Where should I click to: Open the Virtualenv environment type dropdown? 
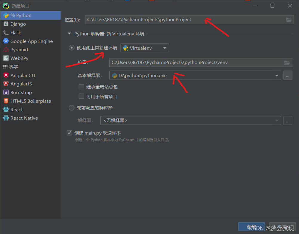[145, 48]
